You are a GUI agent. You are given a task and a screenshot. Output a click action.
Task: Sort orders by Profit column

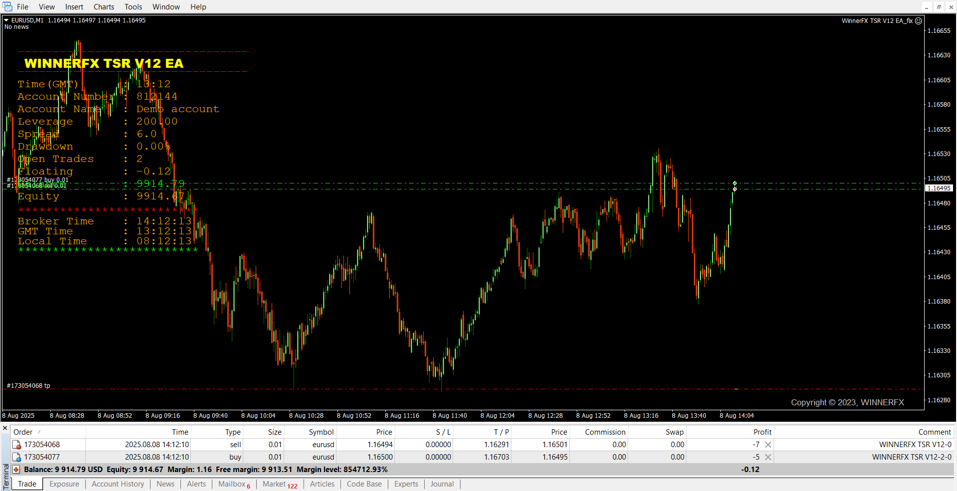(x=762, y=432)
